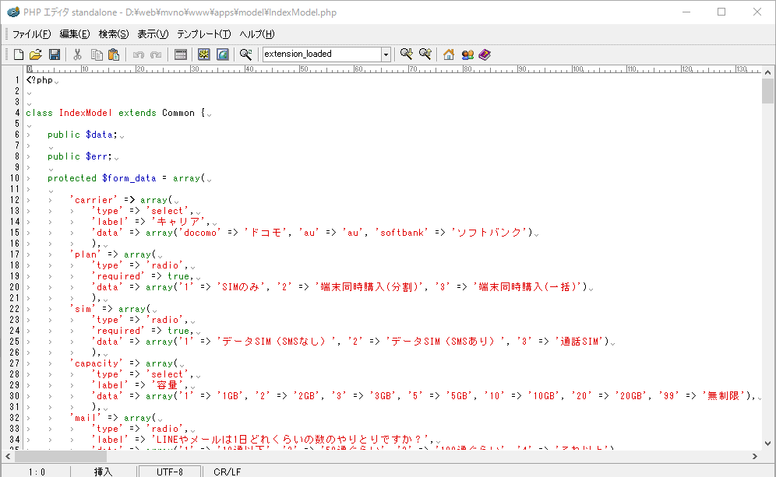Screen dimensions: 776x477
Task: Click the vertical scrollbar down arrow
Action: pyautogui.click(x=767, y=444)
